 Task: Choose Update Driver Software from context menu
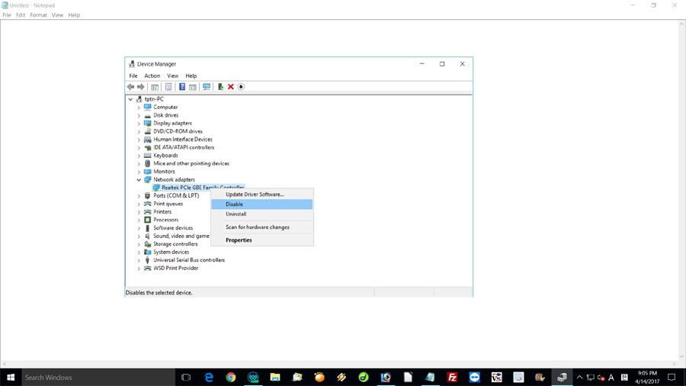click(x=262, y=195)
